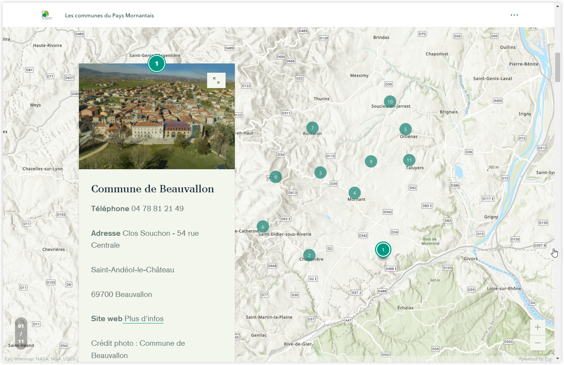Click the Beauvallon aerial photo
This screenshot has width=564, height=365.
(157, 116)
